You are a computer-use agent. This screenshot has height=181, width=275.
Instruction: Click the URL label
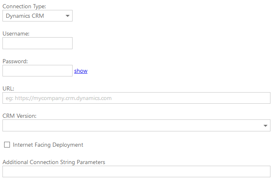(8, 88)
